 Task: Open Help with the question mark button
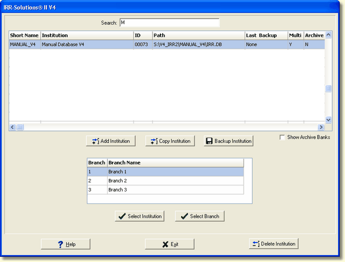point(66,244)
